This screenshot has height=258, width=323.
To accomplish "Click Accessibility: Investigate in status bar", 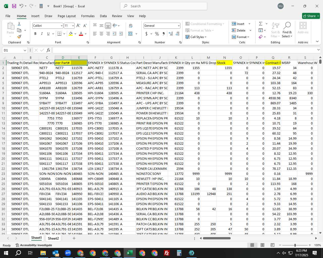I will click(34, 245).
